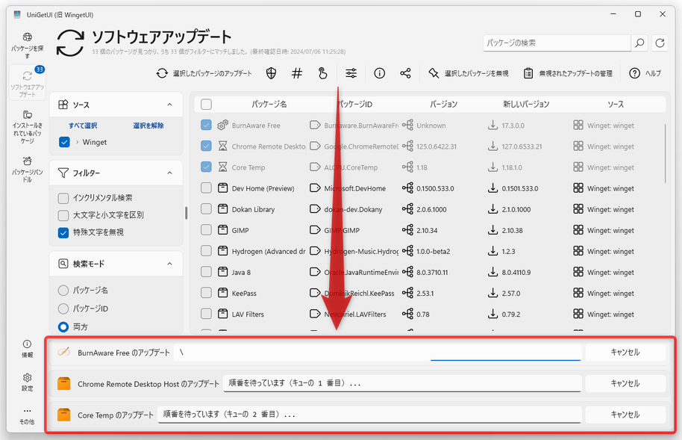Sort by バージョン column header
The image size is (682, 440).
click(443, 104)
